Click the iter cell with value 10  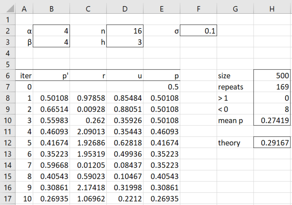[24, 199]
